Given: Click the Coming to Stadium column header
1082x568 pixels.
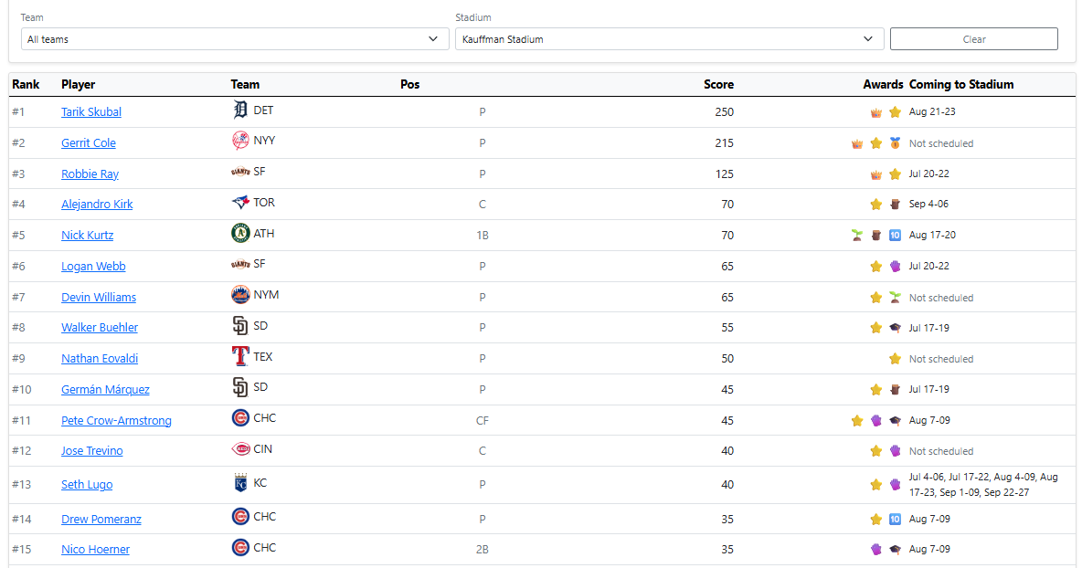Looking at the screenshot, I should click(961, 84).
